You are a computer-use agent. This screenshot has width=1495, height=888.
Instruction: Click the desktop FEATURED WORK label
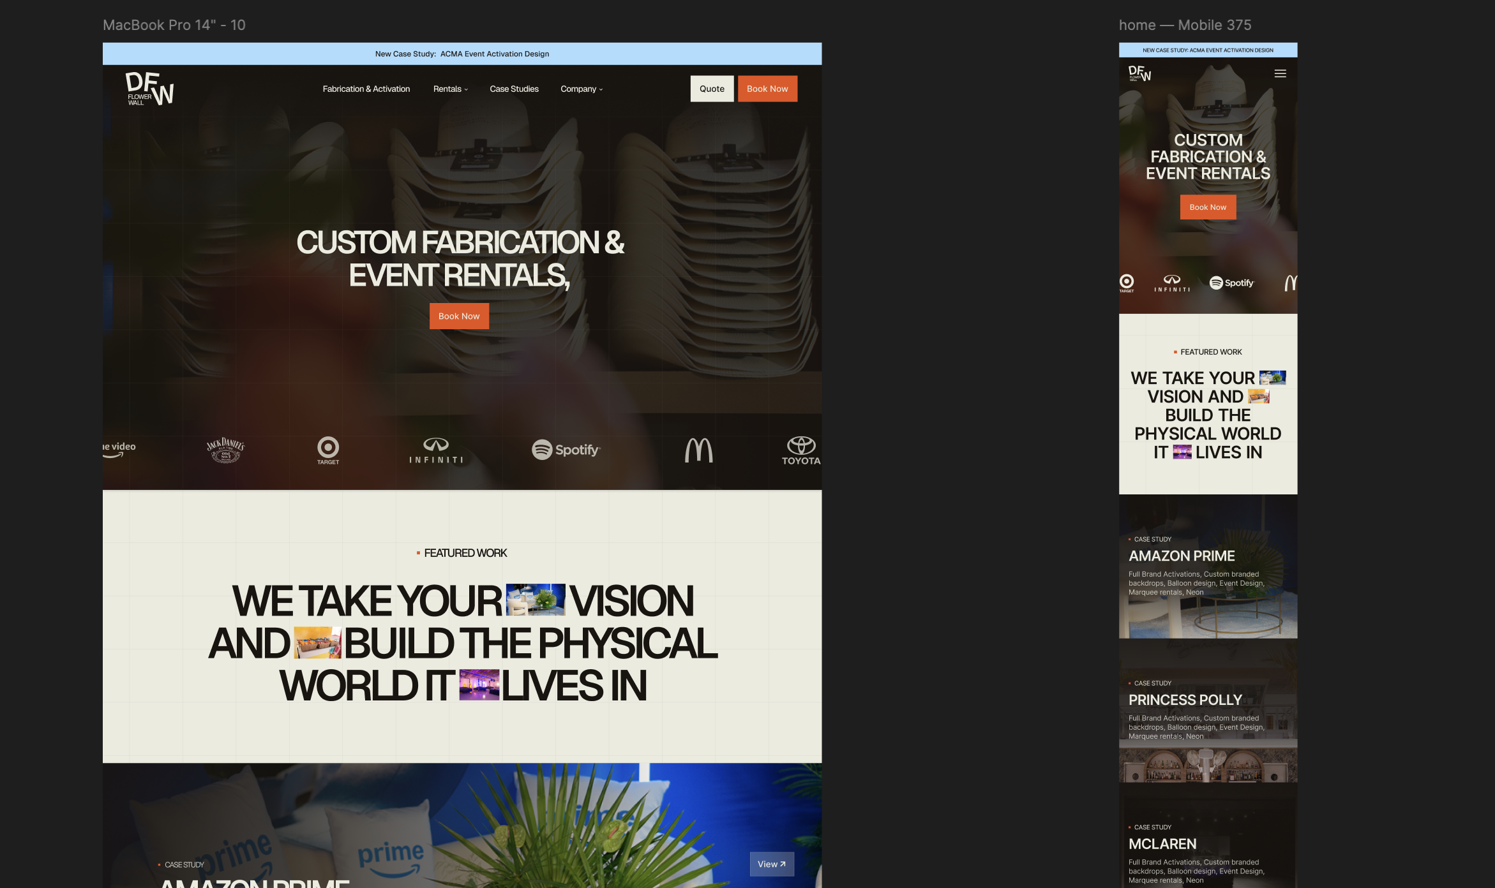coord(465,553)
